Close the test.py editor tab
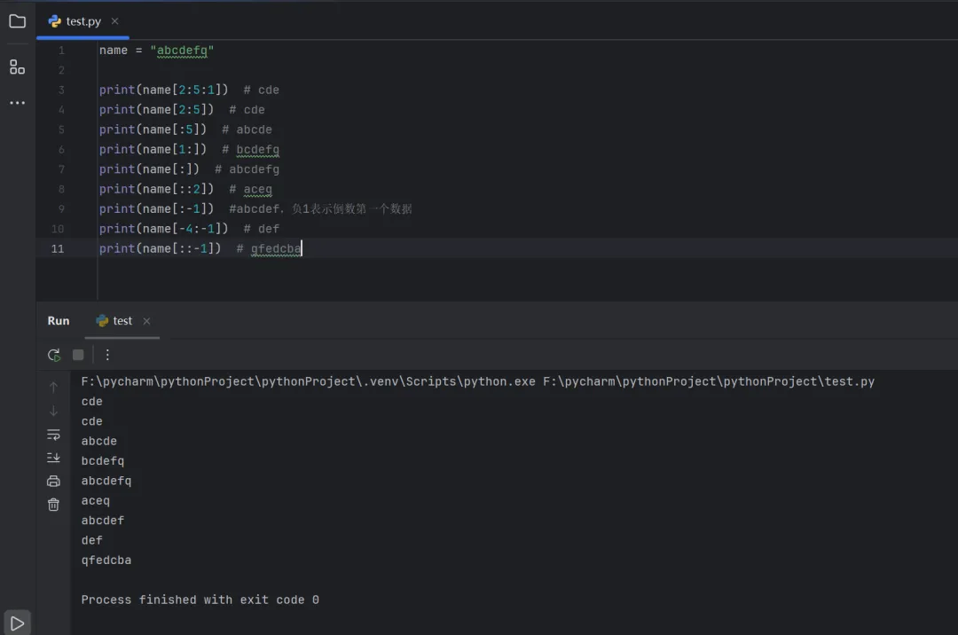Viewport: 958px width, 635px height. pyautogui.click(x=115, y=21)
